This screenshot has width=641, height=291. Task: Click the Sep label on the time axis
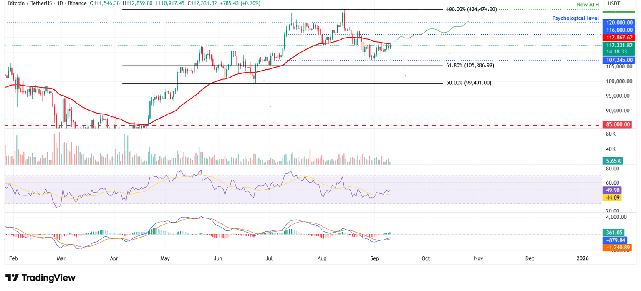click(x=375, y=258)
